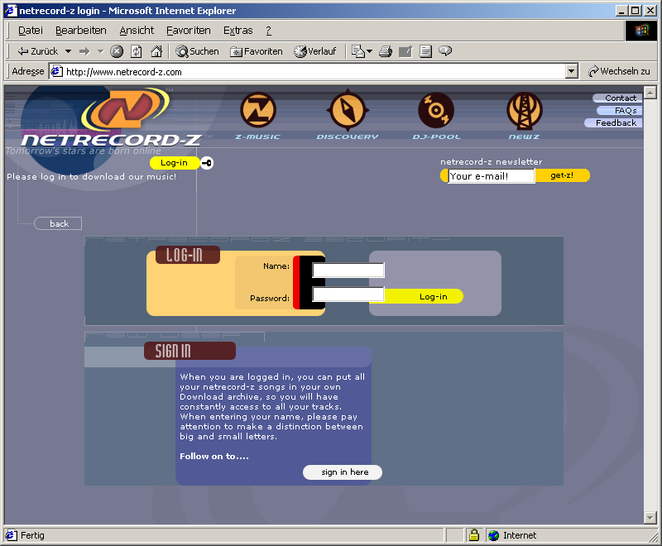The image size is (662, 546).
Task: Click the key icon beside Log-in
Action: (x=206, y=163)
